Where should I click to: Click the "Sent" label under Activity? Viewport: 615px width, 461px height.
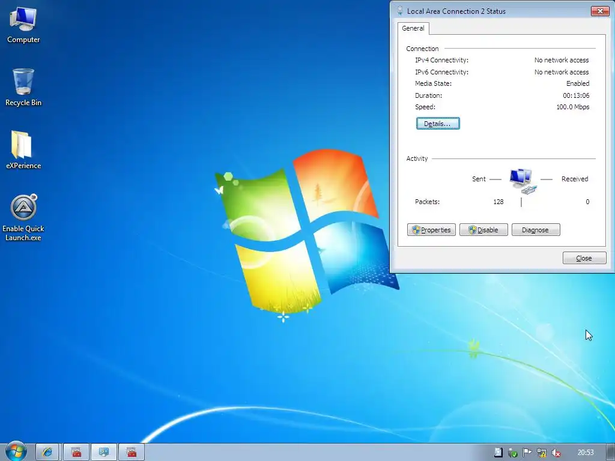[x=479, y=179]
